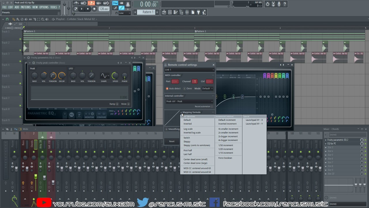The height and width of the screenshot is (208, 369).
Task: Toggle the multilink to controllers icon
Action: tap(122, 8)
